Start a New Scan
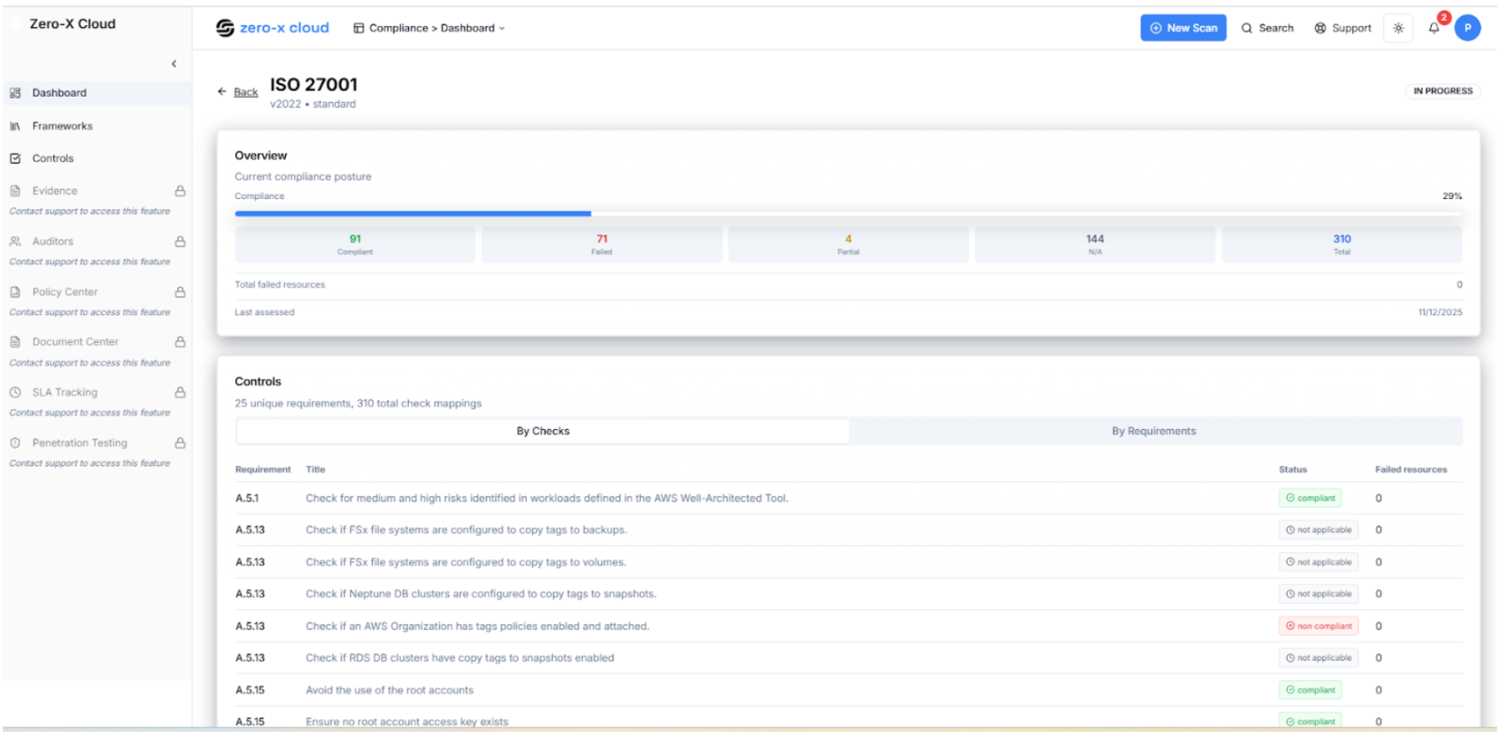1504x742 pixels. click(1183, 28)
